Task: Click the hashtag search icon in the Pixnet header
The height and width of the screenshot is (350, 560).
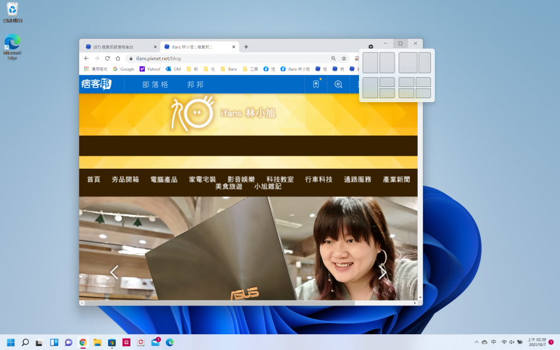Action: 338,84
